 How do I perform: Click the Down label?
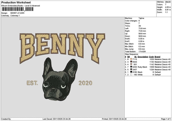128,36
